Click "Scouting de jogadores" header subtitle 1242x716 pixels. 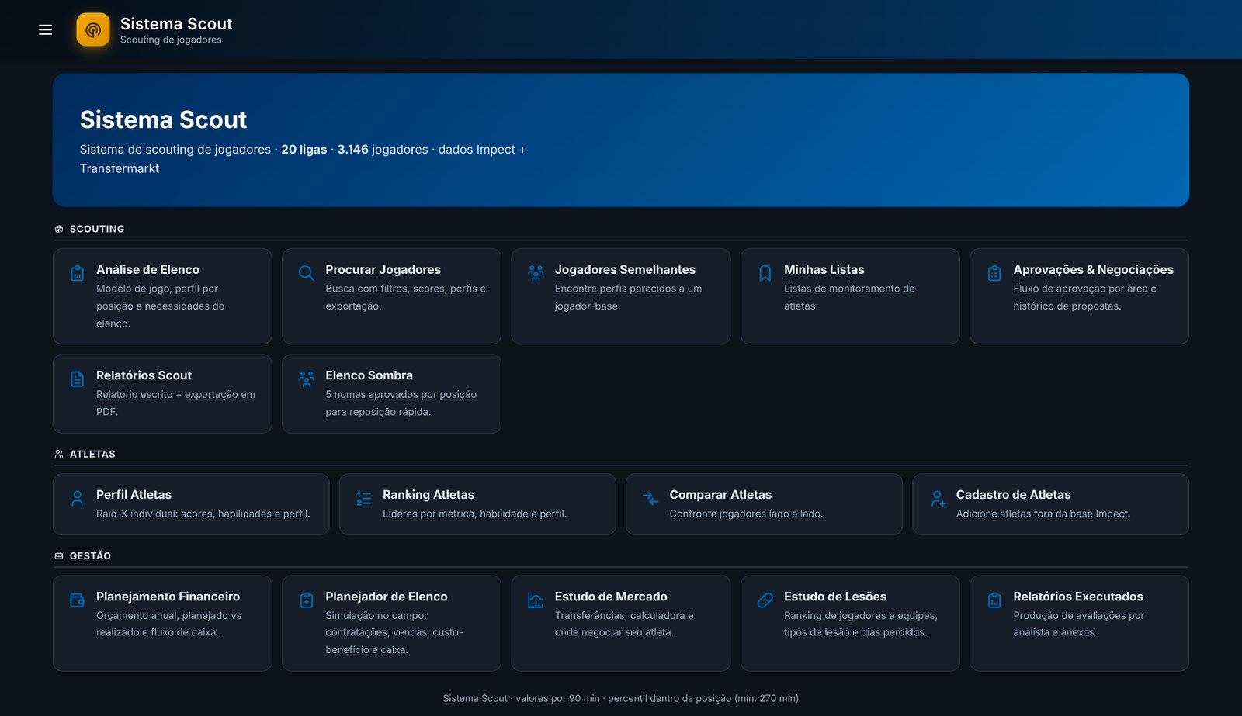(x=171, y=40)
